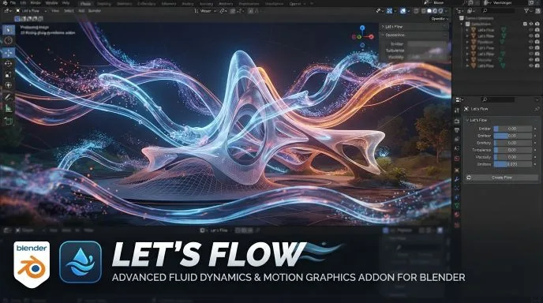Click the Turbulence slider in Properties panel
The width and height of the screenshot is (543, 303).
point(512,150)
